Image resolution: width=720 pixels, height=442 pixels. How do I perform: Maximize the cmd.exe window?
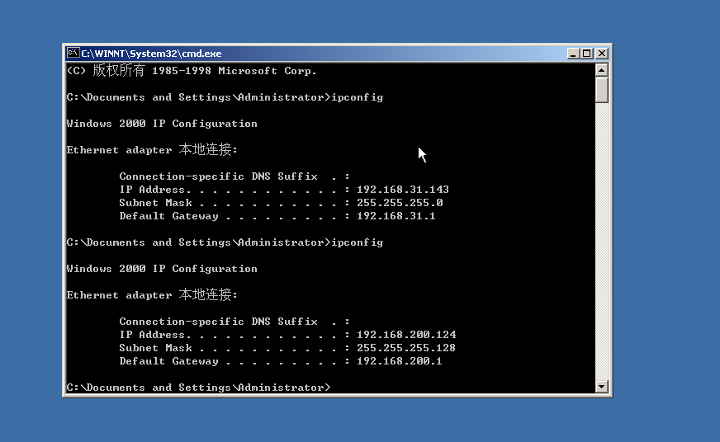click(586, 54)
